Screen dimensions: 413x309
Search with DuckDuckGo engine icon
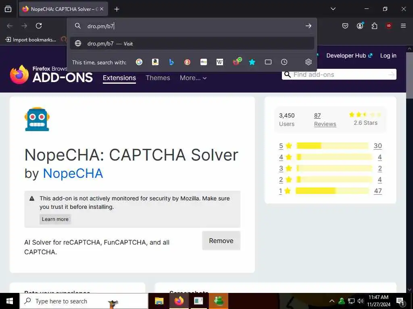[187, 62]
